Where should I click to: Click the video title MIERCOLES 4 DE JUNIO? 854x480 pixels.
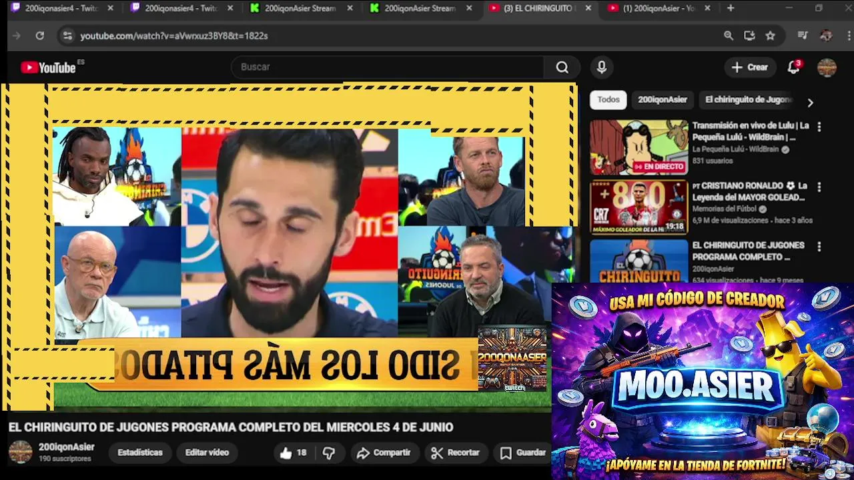(231, 427)
